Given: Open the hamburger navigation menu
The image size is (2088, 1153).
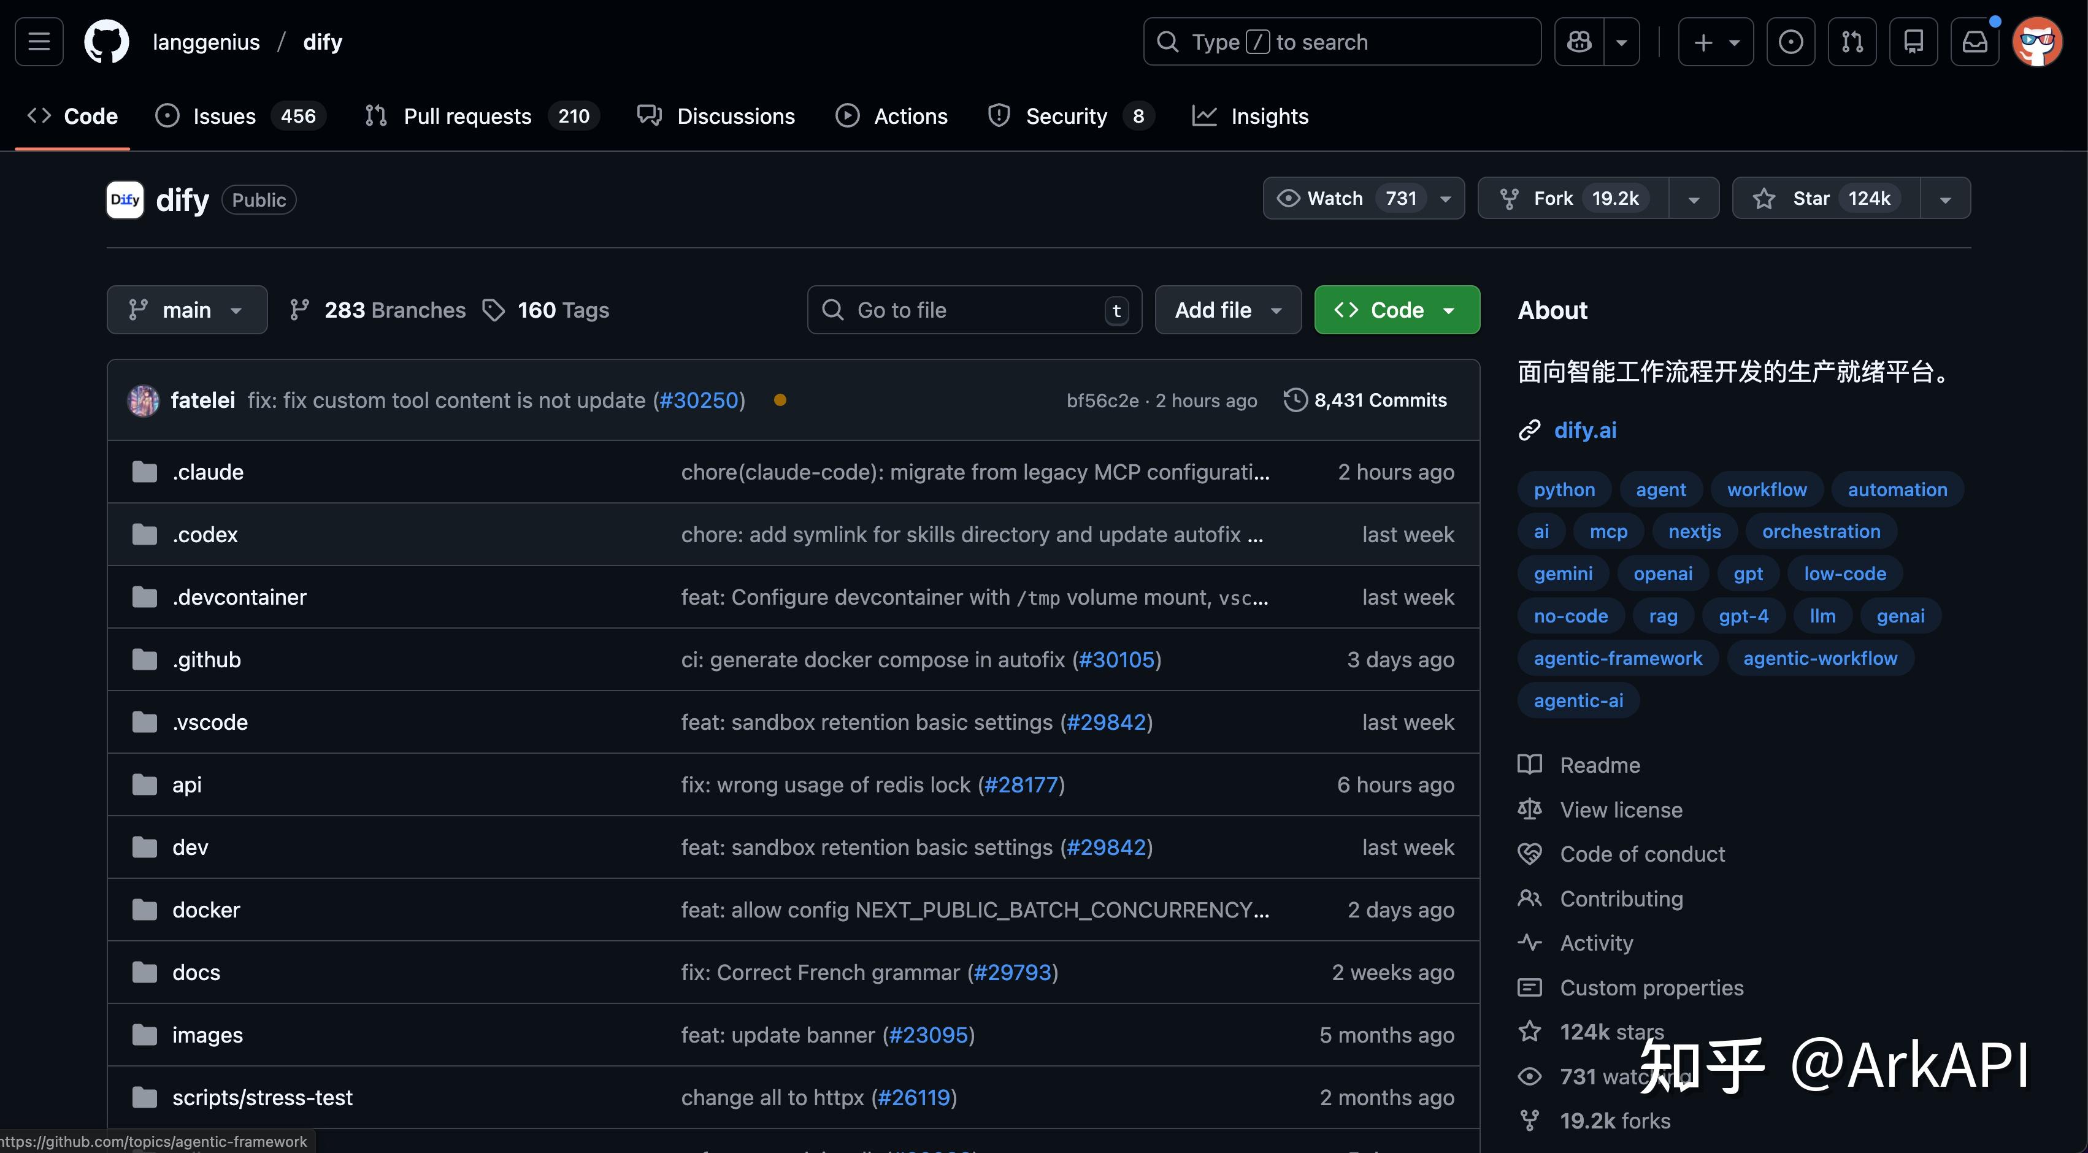Looking at the screenshot, I should (39, 41).
